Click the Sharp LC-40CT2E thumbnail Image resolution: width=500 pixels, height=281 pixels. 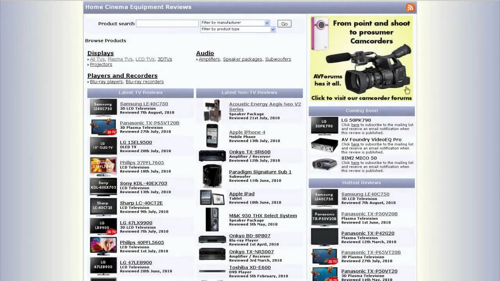point(104,206)
